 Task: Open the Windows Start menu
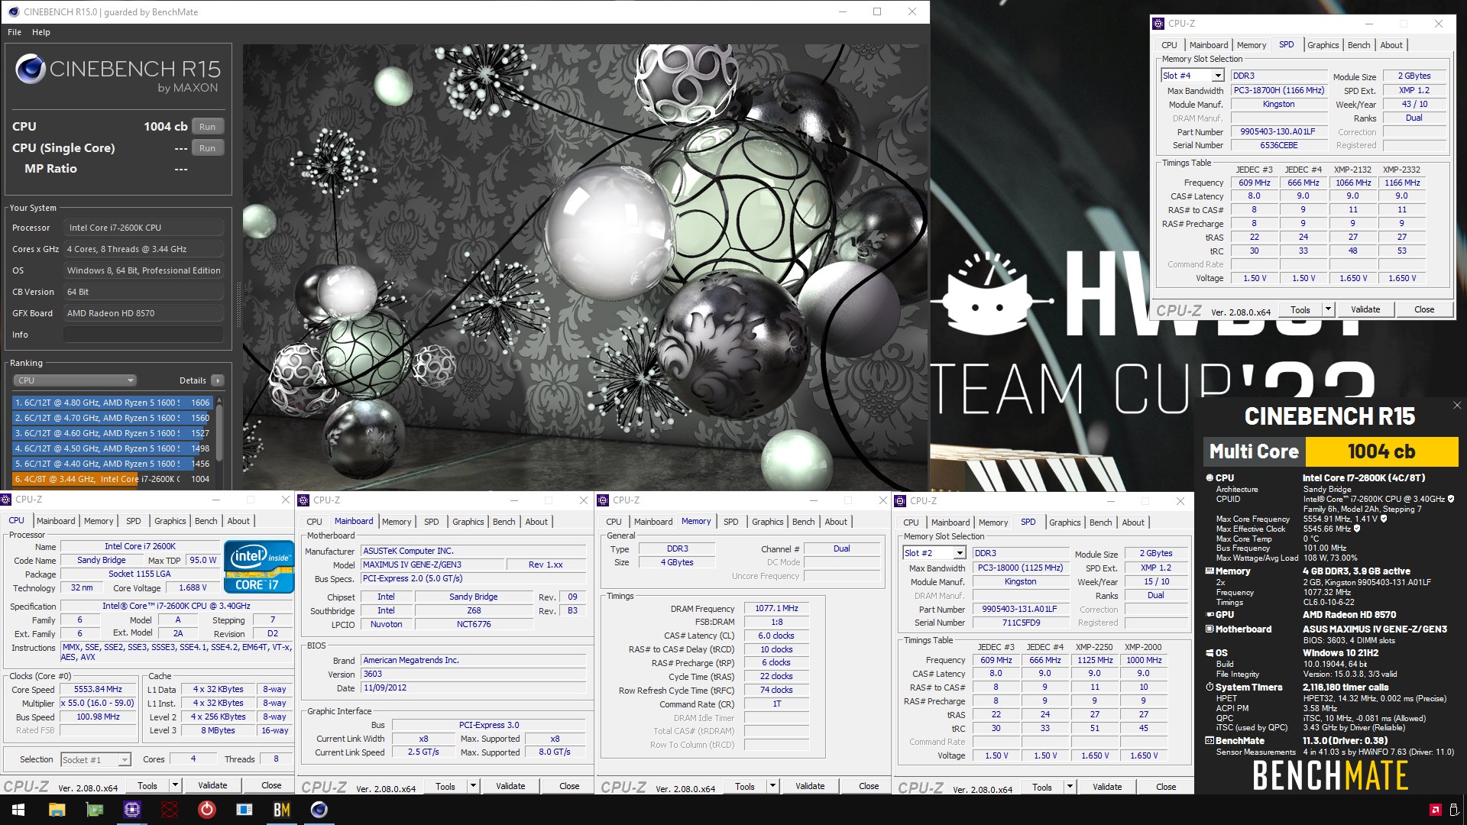18,810
